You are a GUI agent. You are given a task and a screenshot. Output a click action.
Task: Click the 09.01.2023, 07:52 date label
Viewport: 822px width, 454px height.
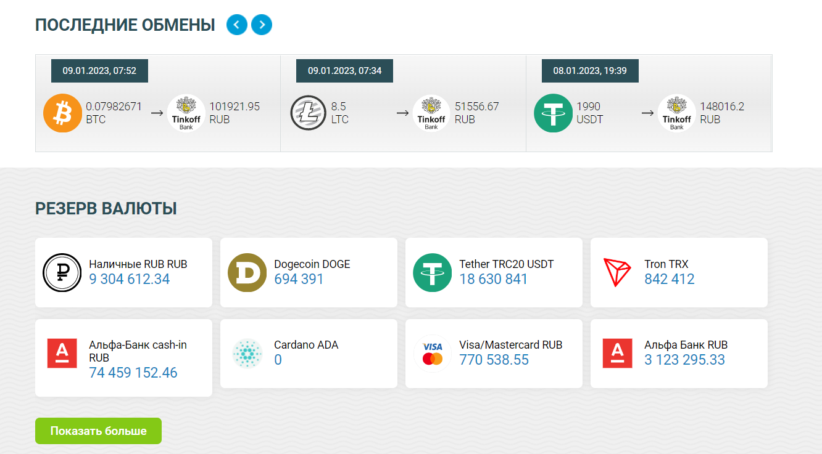[99, 71]
